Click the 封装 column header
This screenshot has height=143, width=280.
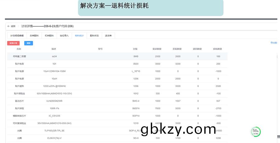coord(135,49)
